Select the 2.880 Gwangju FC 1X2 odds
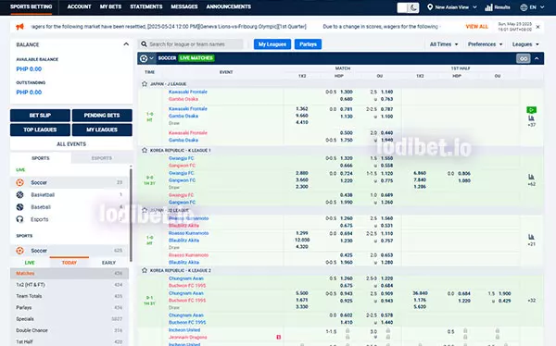The image size is (556, 346). coord(302,173)
